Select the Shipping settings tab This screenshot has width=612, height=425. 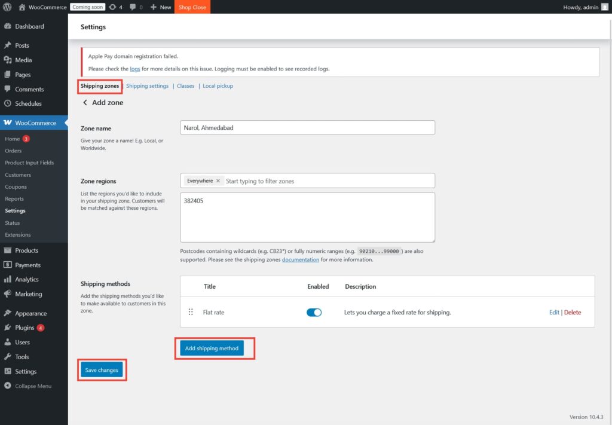click(x=147, y=85)
